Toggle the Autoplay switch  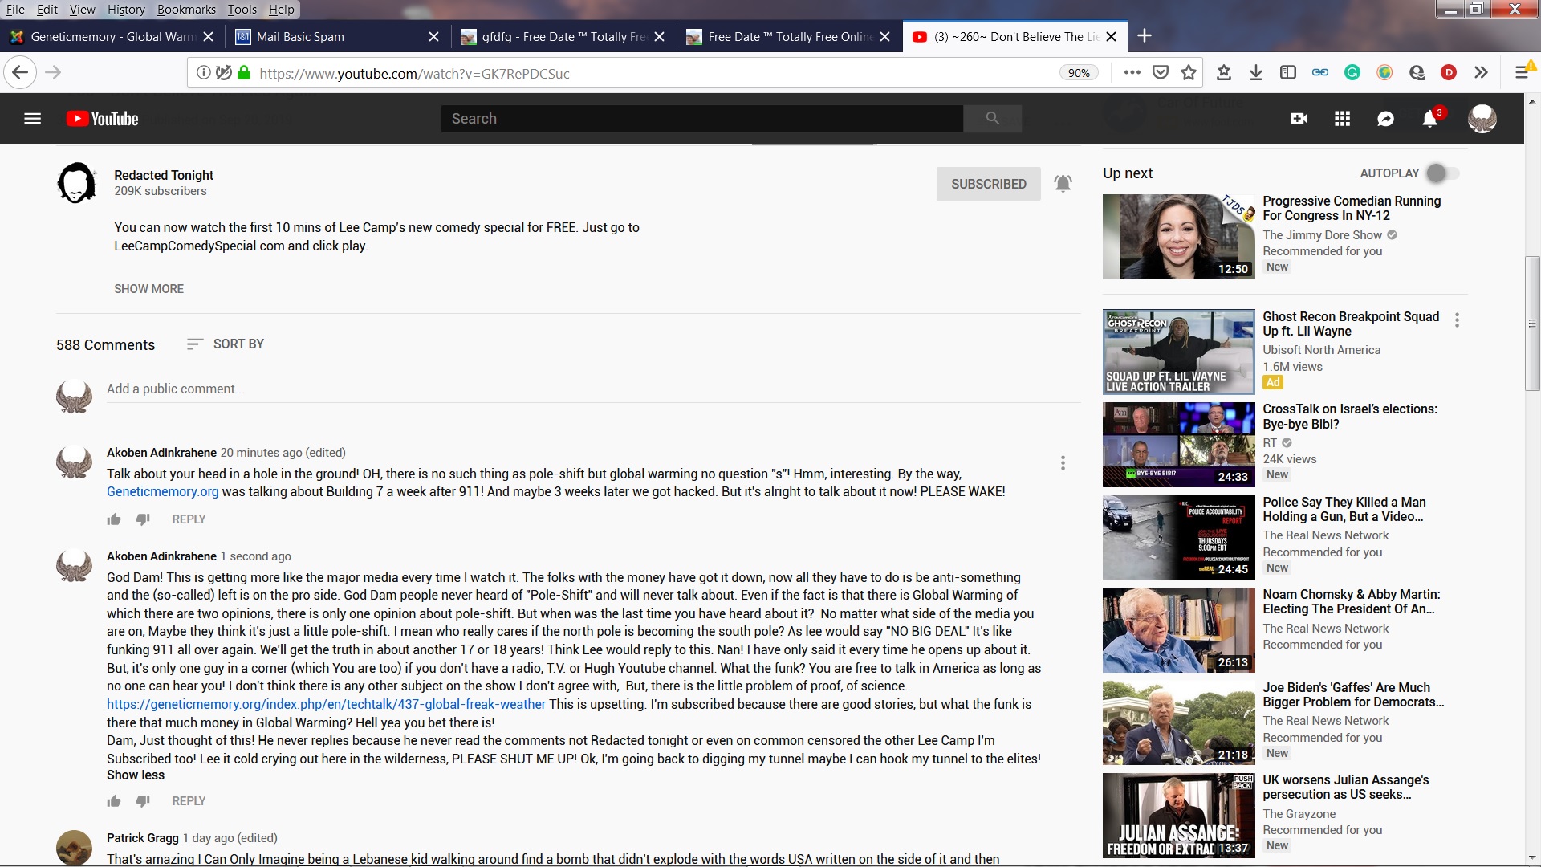1441,173
